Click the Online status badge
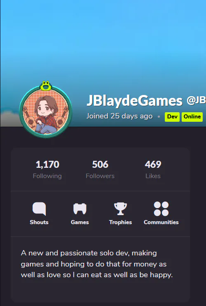 192,117
